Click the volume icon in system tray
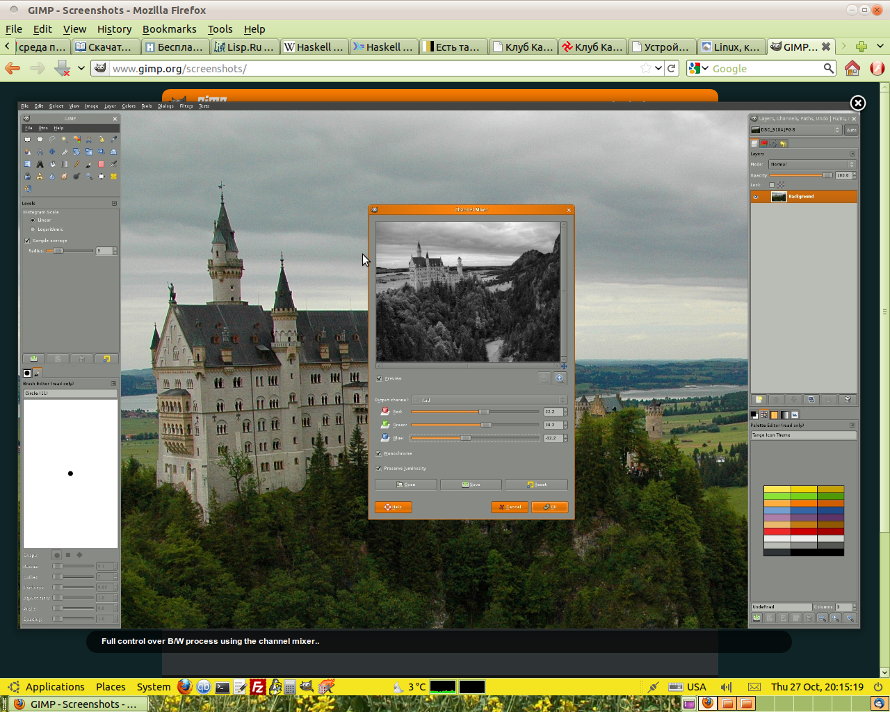This screenshot has height=712, width=890. 726,687
